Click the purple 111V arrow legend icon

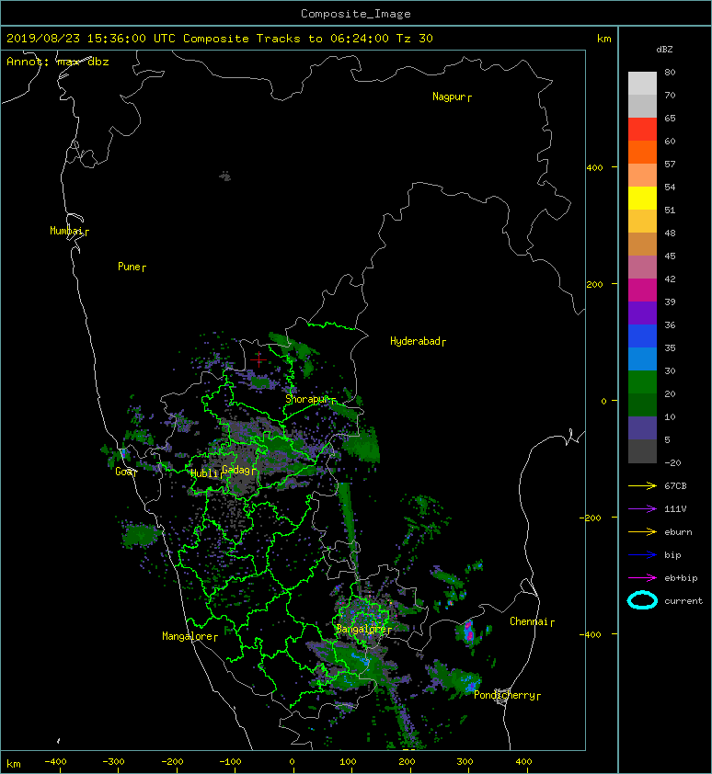tap(642, 509)
